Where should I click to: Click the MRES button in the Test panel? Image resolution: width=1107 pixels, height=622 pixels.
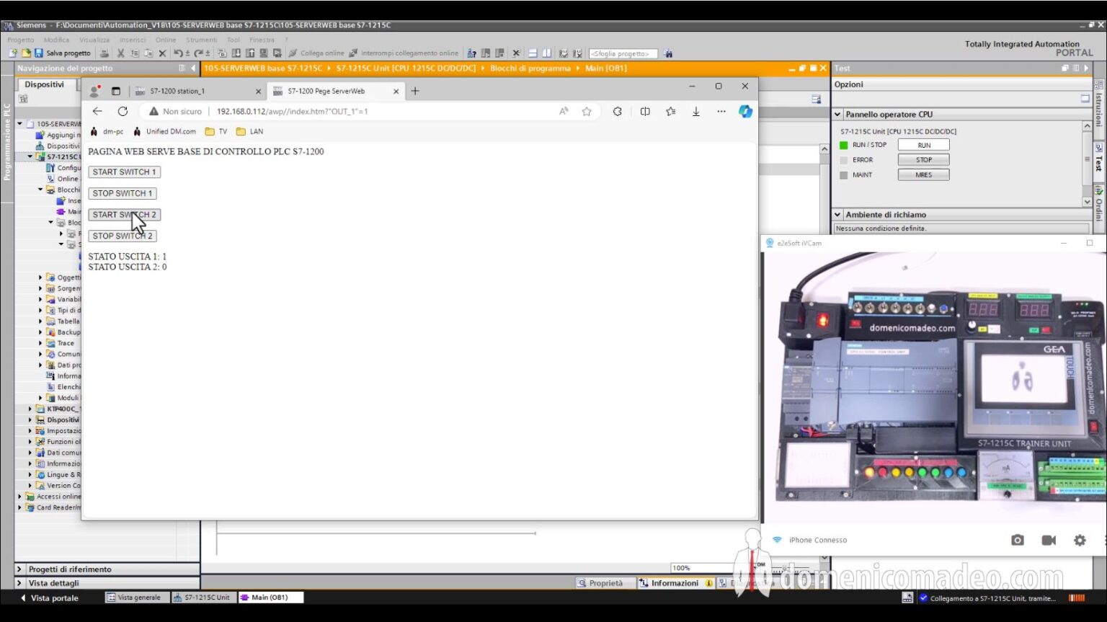923,174
